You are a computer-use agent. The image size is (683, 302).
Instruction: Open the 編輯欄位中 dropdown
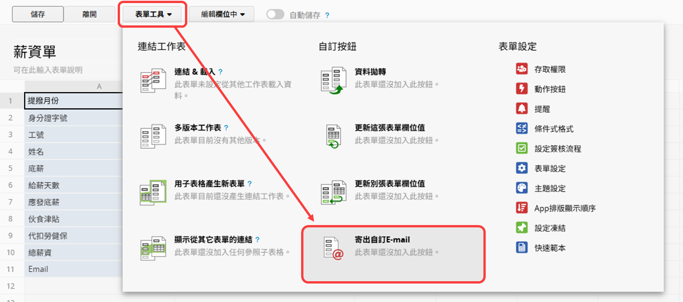point(222,15)
